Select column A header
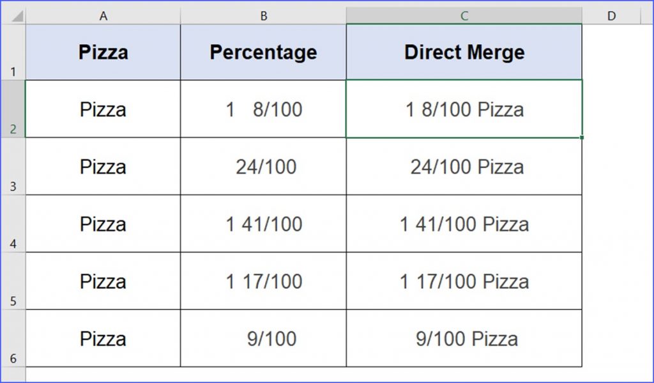Screen dimensions: 654x383 (103, 16)
